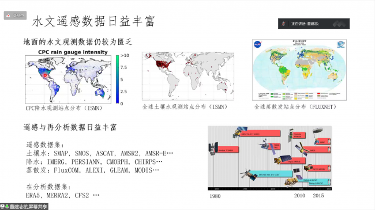The image size is (375, 210).
Task: Click the screen share monitor icon
Action: (2, 207)
